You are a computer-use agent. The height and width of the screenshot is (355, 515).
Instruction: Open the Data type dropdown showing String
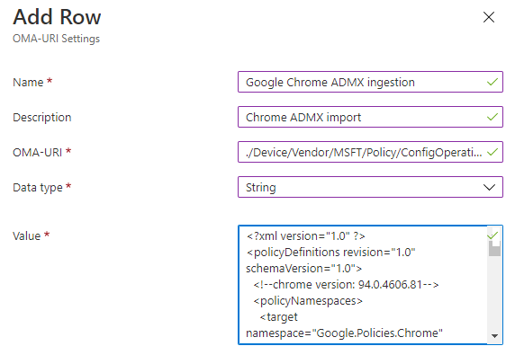(370, 187)
